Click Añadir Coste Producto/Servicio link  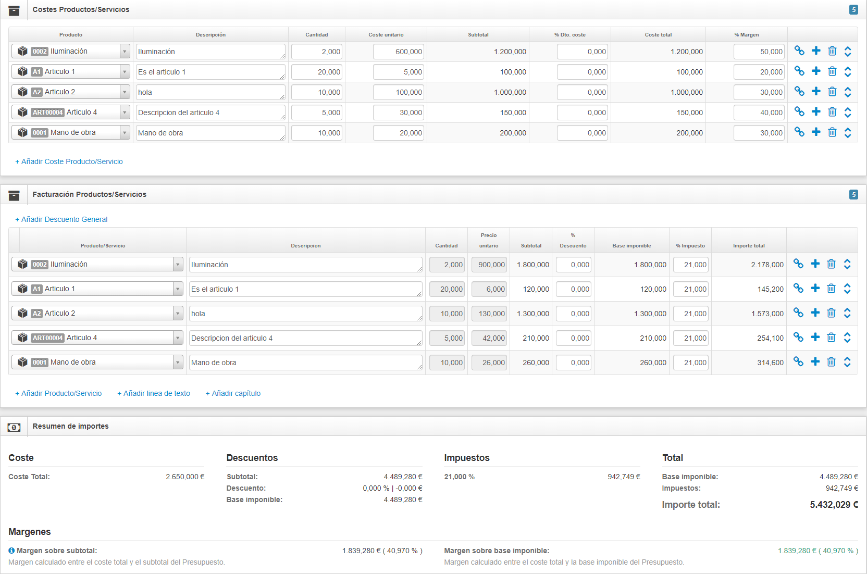coord(69,161)
